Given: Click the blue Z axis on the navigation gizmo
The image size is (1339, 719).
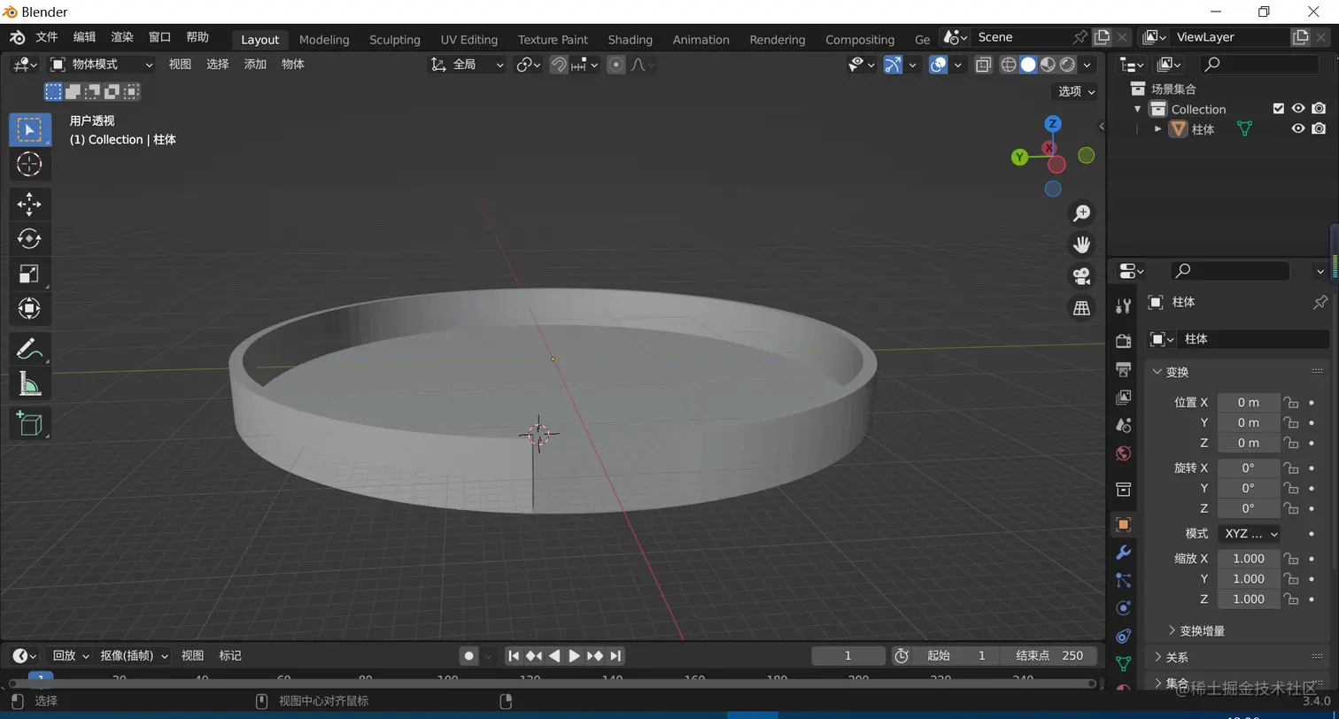Looking at the screenshot, I should pyautogui.click(x=1053, y=124).
